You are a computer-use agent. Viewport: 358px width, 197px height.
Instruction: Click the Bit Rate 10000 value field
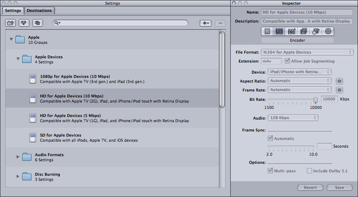[x=329, y=99]
